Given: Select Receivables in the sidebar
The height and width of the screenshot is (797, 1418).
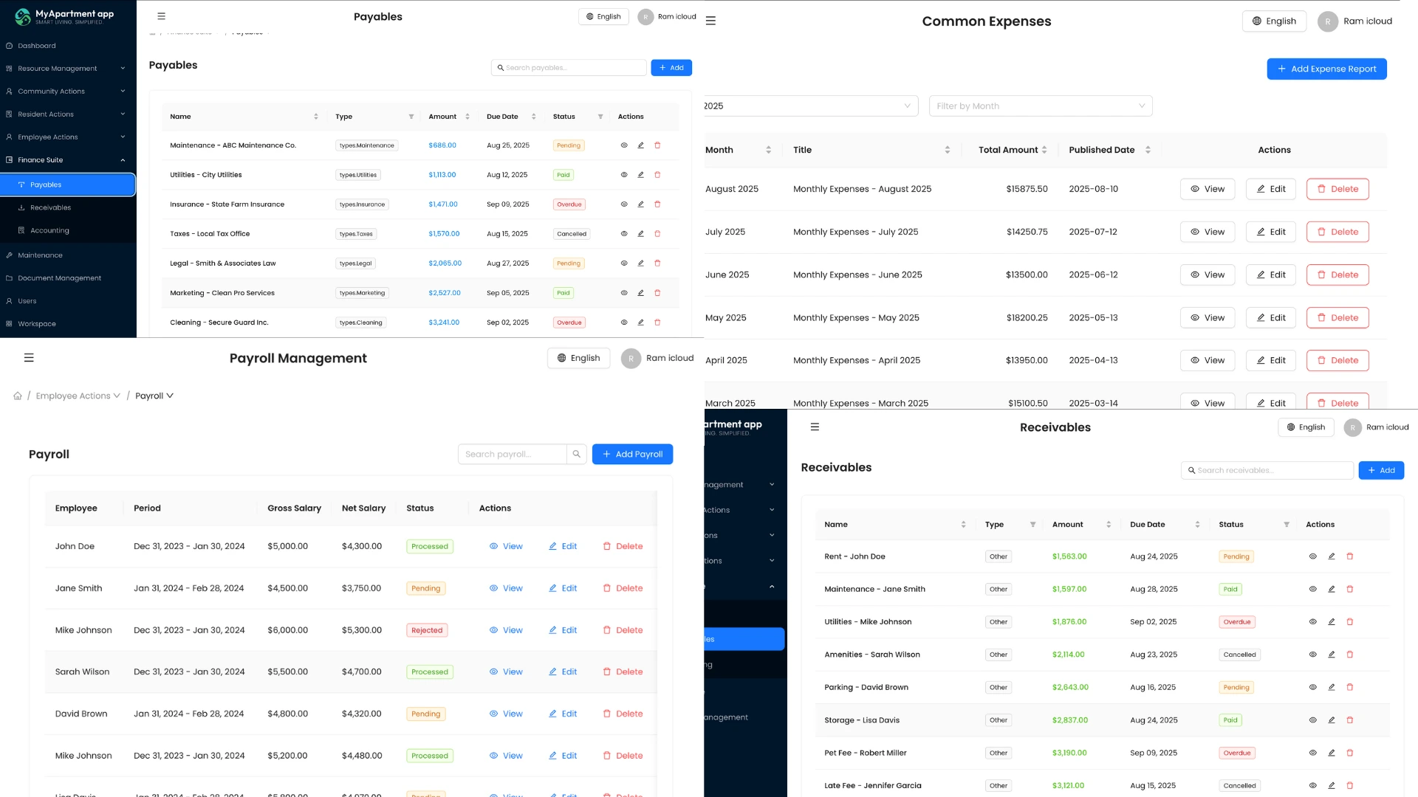Looking at the screenshot, I should click(x=68, y=207).
